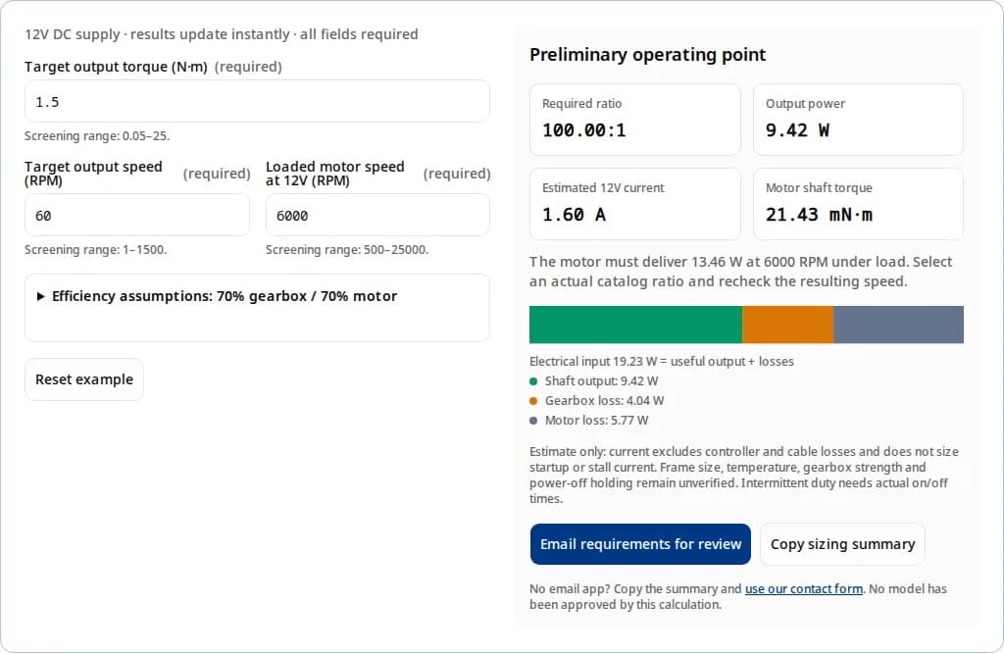1004x654 pixels.
Task: Click the Loaded motor speed at 12V field
Action: coord(377,216)
